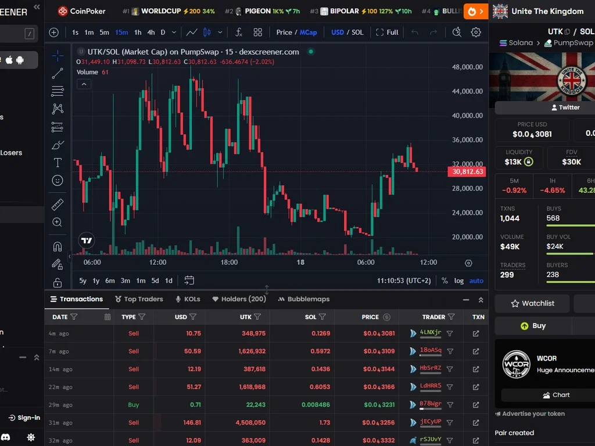Viewport: 595px width, 446px height.
Task: Select the 1y range at chart bottom
Action: point(96,281)
